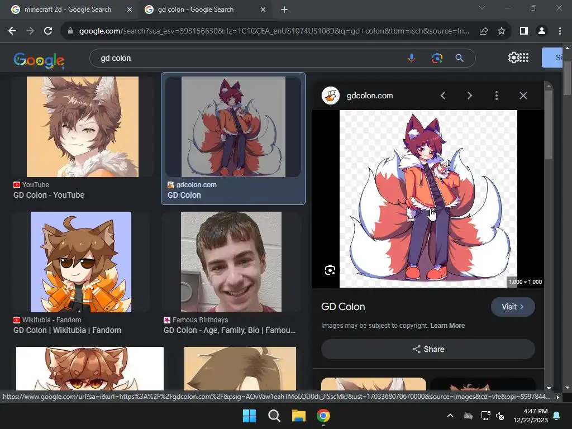Screen dimensions: 572x429
Task: Go back to the previous page
Action: 12,31
